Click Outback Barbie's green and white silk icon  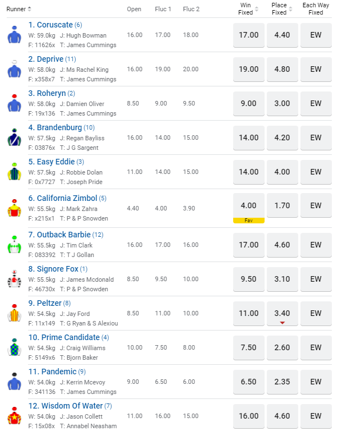point(14,245)
